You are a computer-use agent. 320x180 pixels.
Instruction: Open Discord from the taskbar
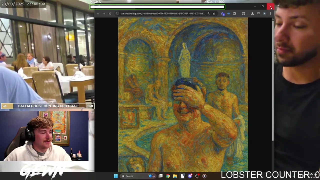(x=190, y=176)
